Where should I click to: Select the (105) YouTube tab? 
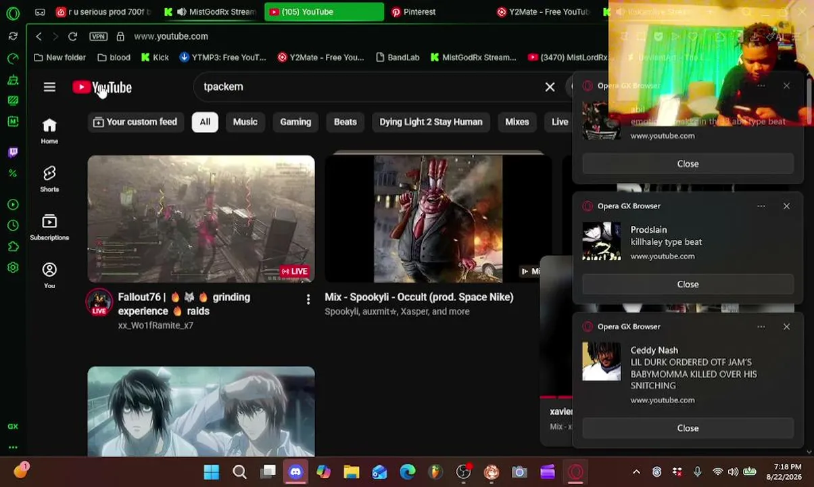[324, 12]
